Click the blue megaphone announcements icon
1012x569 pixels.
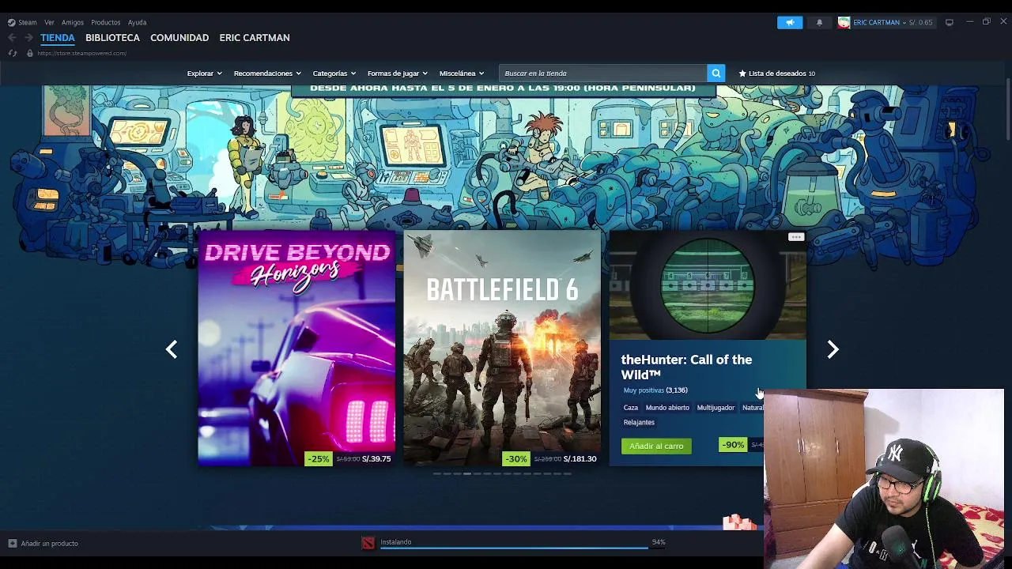(x=790, y=22)
